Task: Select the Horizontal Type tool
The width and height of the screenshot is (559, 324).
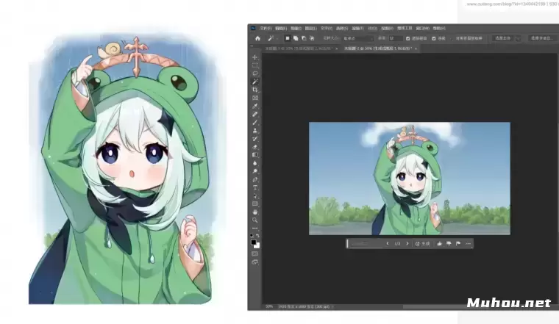Action: [255, 187]
